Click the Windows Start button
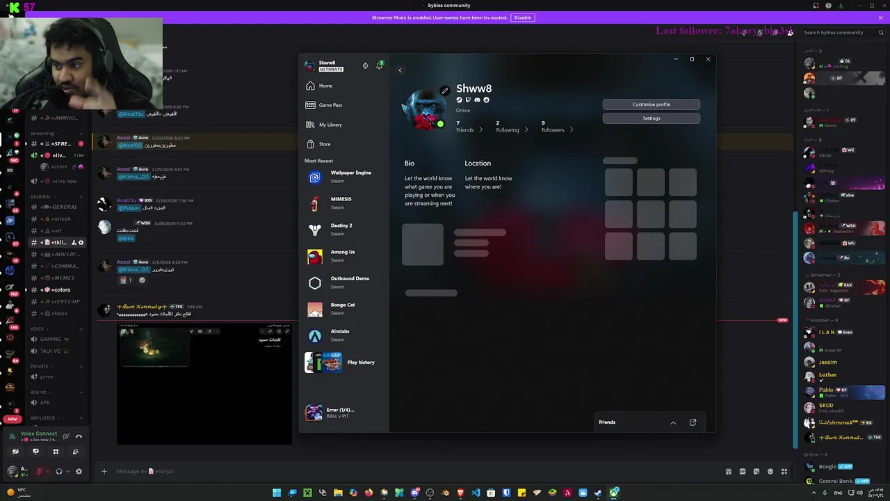 click(277, 493)
